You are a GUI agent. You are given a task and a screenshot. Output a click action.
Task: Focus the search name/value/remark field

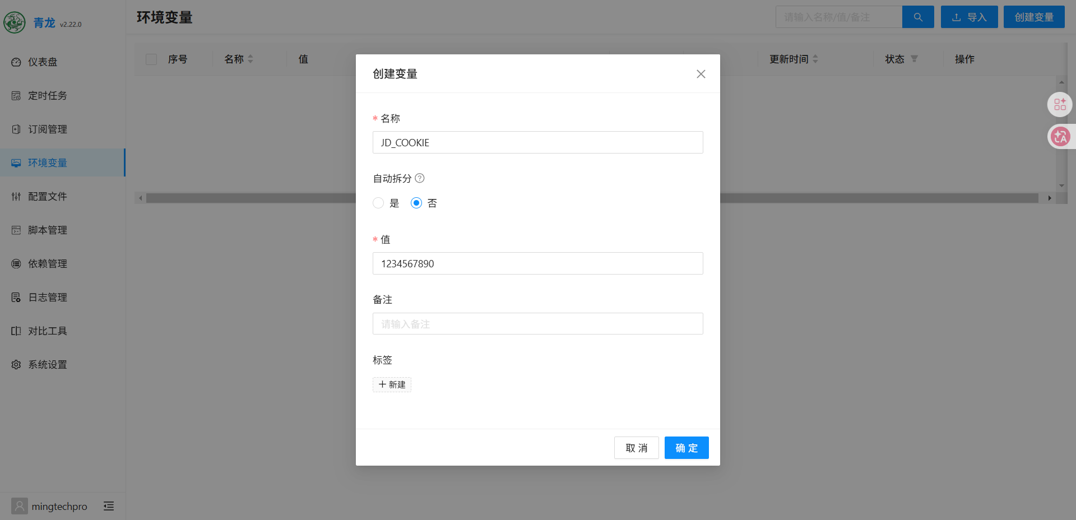pyautogui.click(x=839, y=17)
